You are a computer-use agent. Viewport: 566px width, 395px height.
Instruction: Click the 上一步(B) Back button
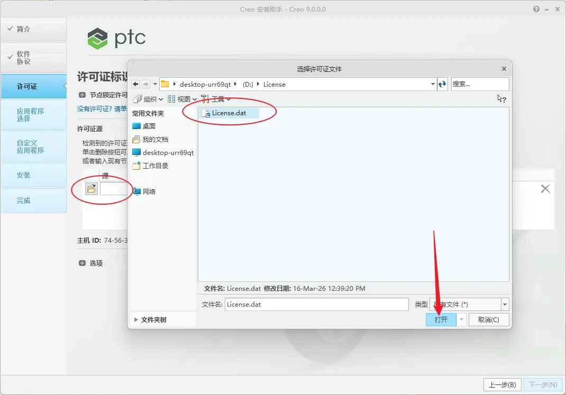[502, 385]
